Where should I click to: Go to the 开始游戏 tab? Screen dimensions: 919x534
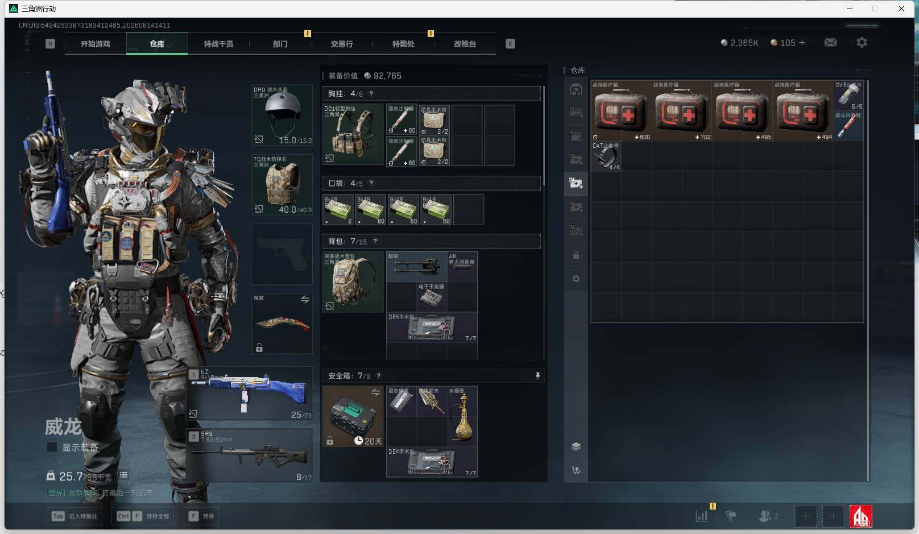pos(95,44)
